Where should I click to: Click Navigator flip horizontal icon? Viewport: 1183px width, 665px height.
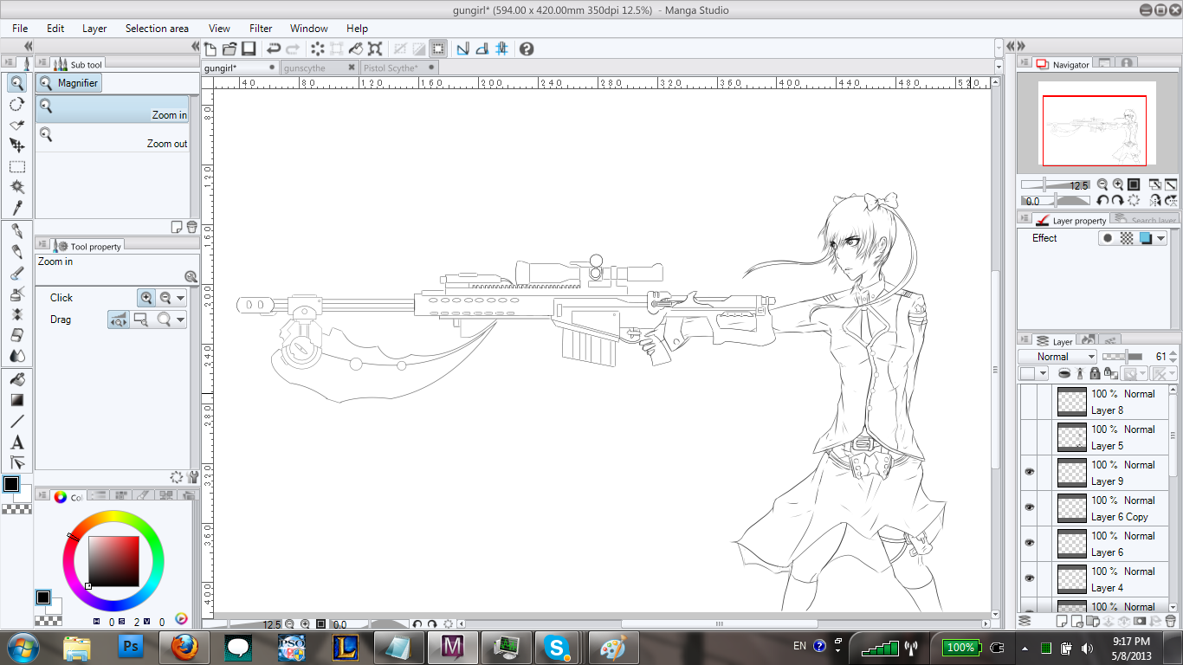1154,201
